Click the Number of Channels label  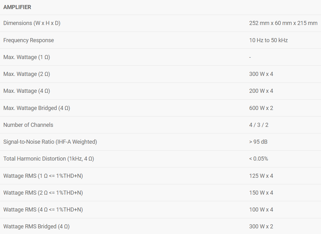(x=28, y=125)
